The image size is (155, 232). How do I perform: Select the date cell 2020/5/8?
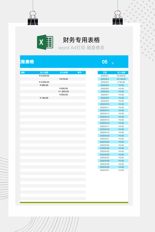coord(105,98)
